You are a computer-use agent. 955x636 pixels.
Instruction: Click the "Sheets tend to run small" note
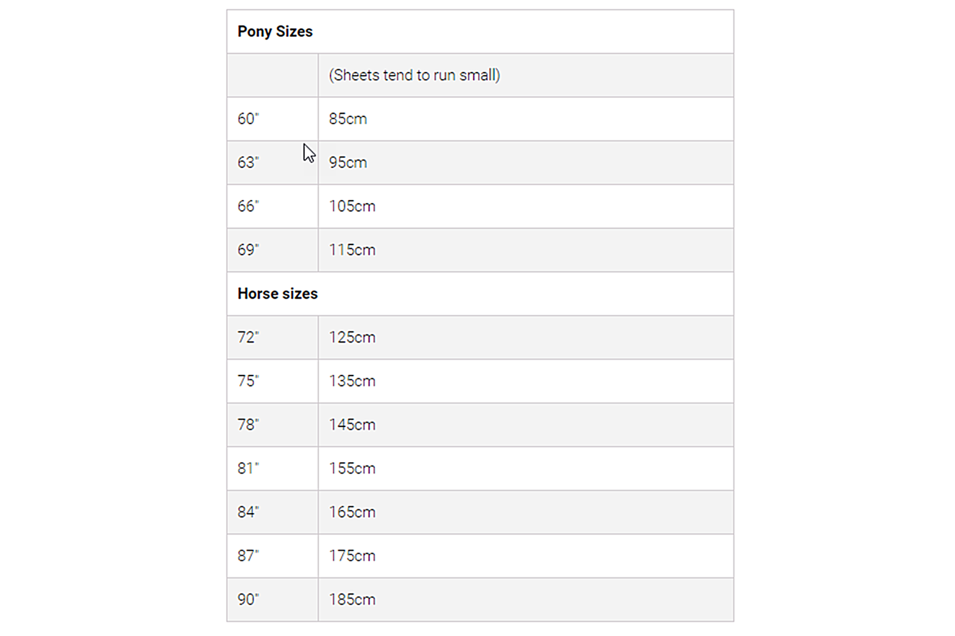(414, 75)
